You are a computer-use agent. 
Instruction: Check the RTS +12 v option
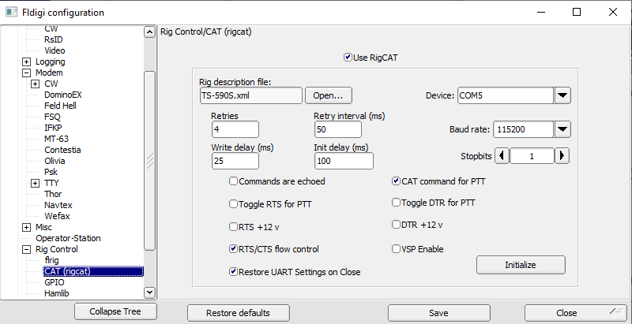pos(233,227)
